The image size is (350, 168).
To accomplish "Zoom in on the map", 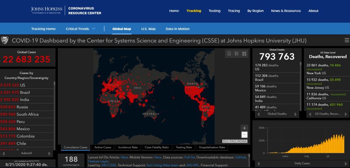I will point(244,128).
